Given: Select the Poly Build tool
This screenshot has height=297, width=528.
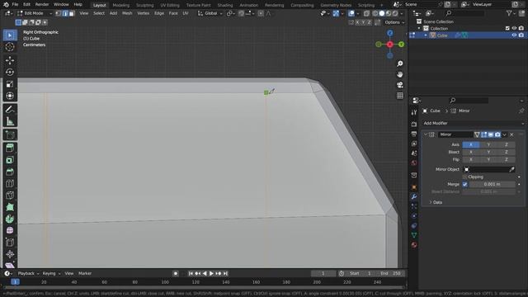Looking at the screenshot, I should point(10,207).
